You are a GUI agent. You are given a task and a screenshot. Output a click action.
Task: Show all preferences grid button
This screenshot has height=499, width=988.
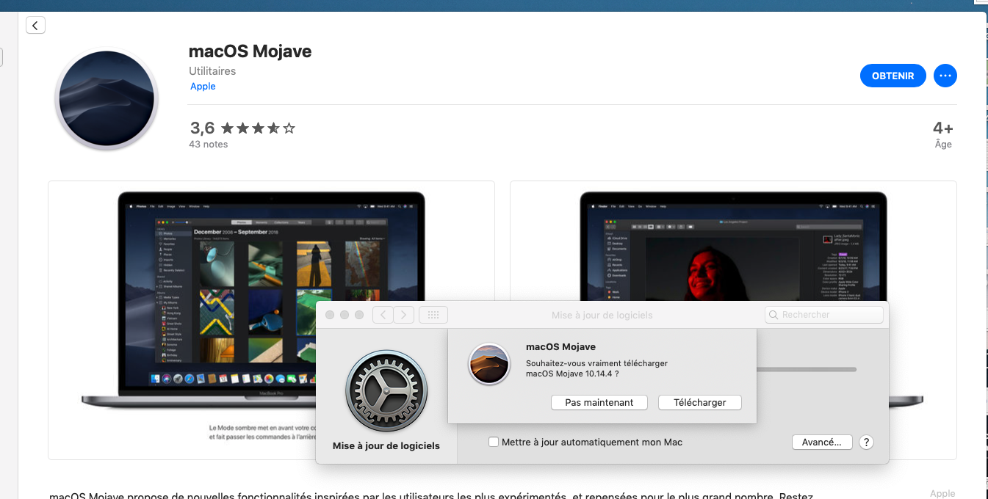[433, 315]
